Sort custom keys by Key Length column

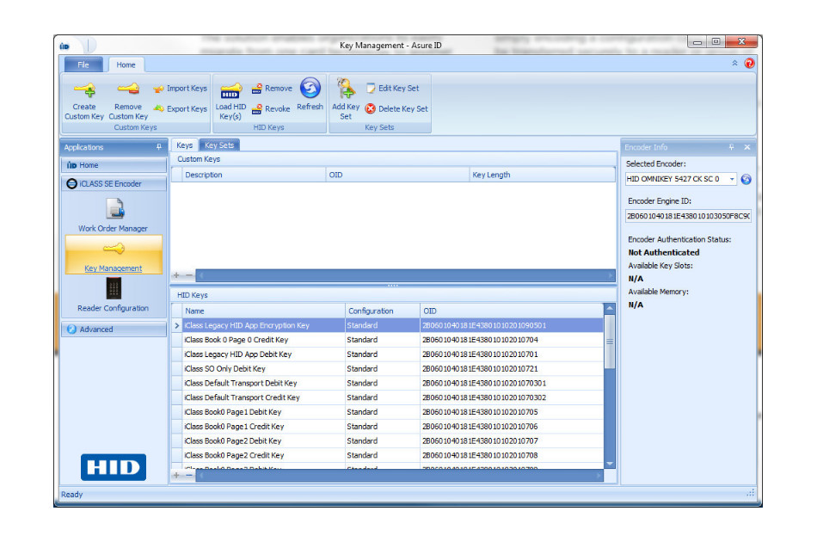pyautogui.click(x=543, y=176)
